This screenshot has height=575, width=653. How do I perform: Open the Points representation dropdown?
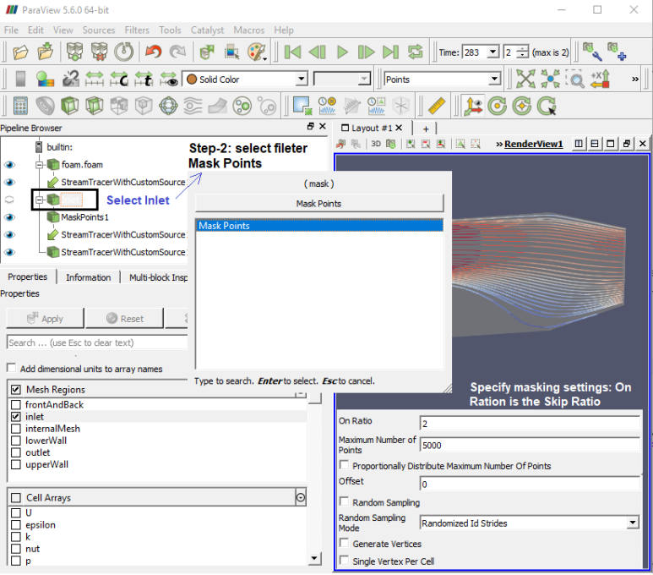[x=442, y=79]
